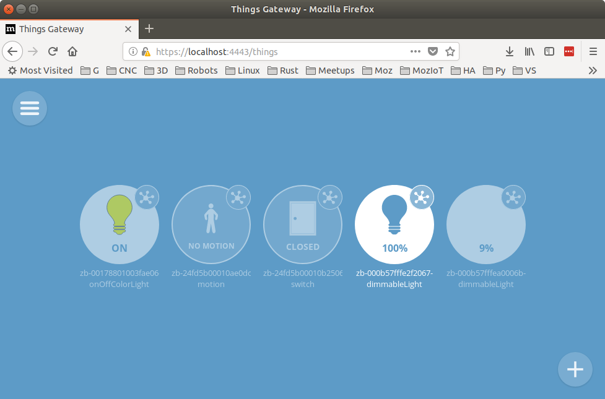Expand the Moz bookmarks folder
Image resolution: width=605 pixels, height=399 pixels.
[378, 71]
